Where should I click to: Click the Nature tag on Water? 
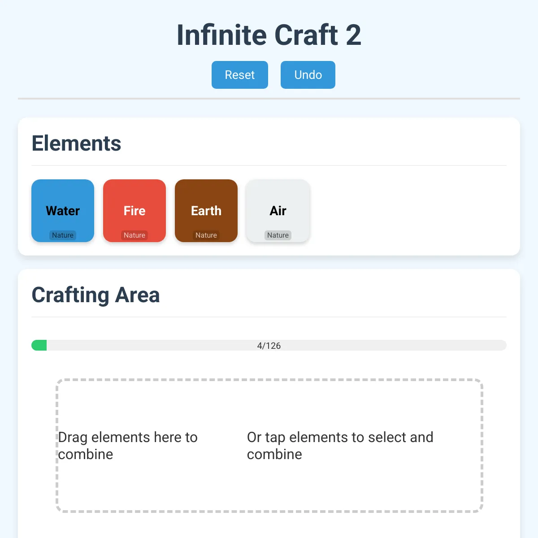point(63,235)
